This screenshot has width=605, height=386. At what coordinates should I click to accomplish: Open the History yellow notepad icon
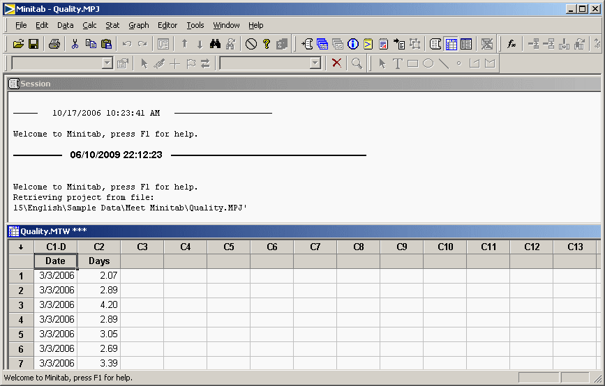368,44
